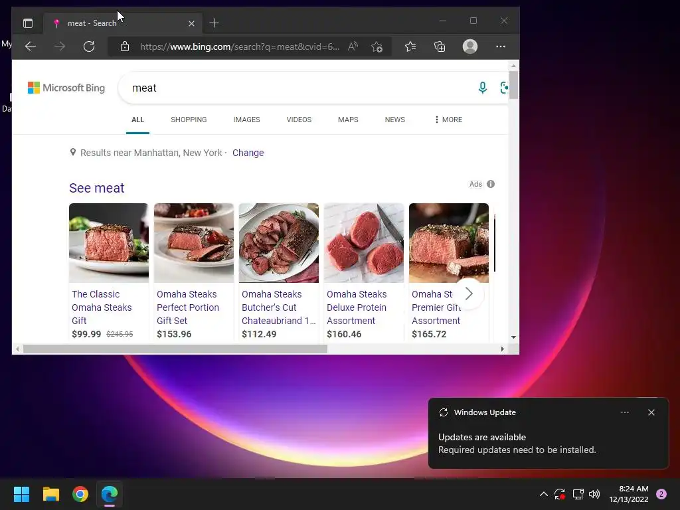Screen dimensions: 680x510
Task: Click the horizontal scrollbar thumb
Action: click(x=175, y=349)
